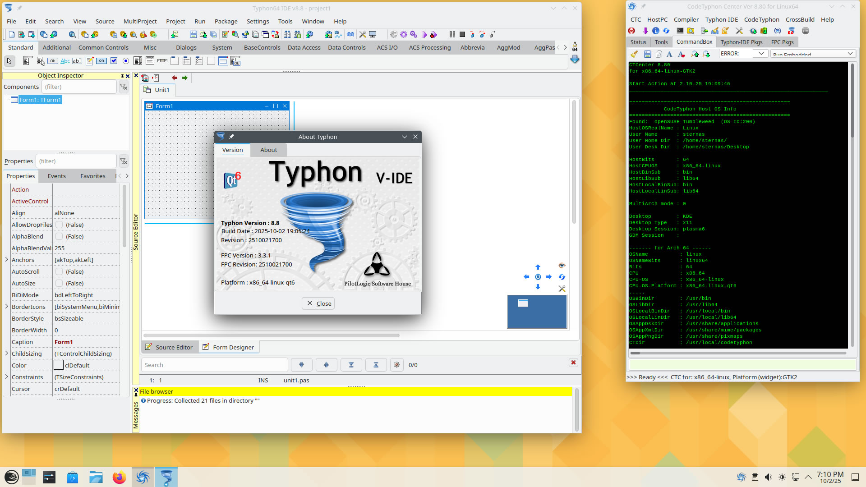Image resolution: width=866 pixels, height=487 pixels.
Task: Open the ERROR combo box dropdown
Action: (761, 54)
